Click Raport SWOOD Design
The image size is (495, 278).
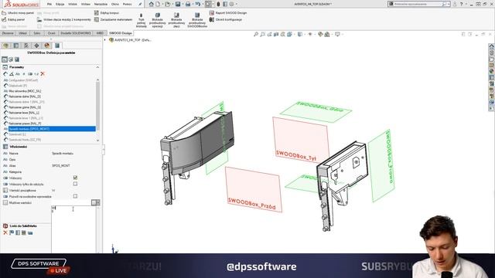tap(228, 13)
